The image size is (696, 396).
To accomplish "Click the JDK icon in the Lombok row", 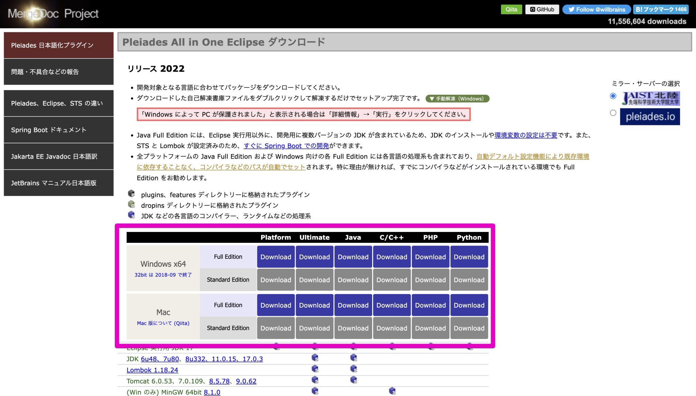I will coord(314,369).
